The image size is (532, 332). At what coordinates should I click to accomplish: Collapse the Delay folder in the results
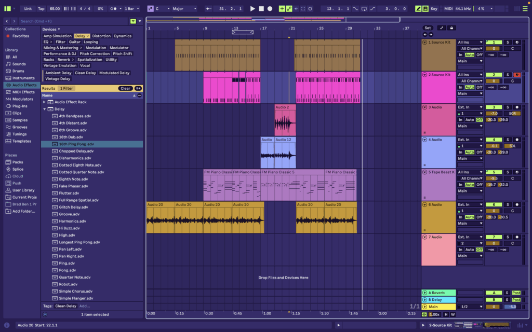pyautogui.click(x=45, y=109)
